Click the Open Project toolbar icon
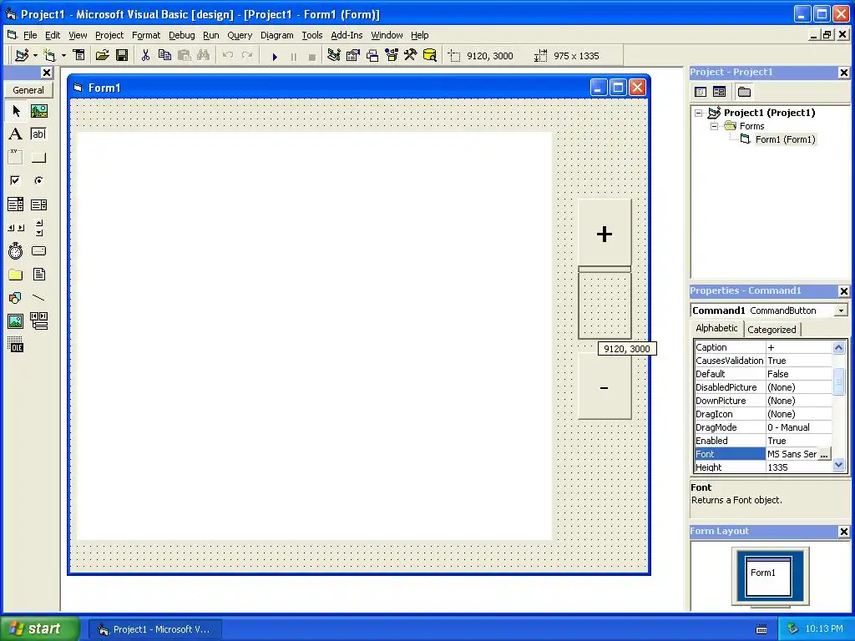The width and height of the screenshot is (855, 641). point(103,56)
